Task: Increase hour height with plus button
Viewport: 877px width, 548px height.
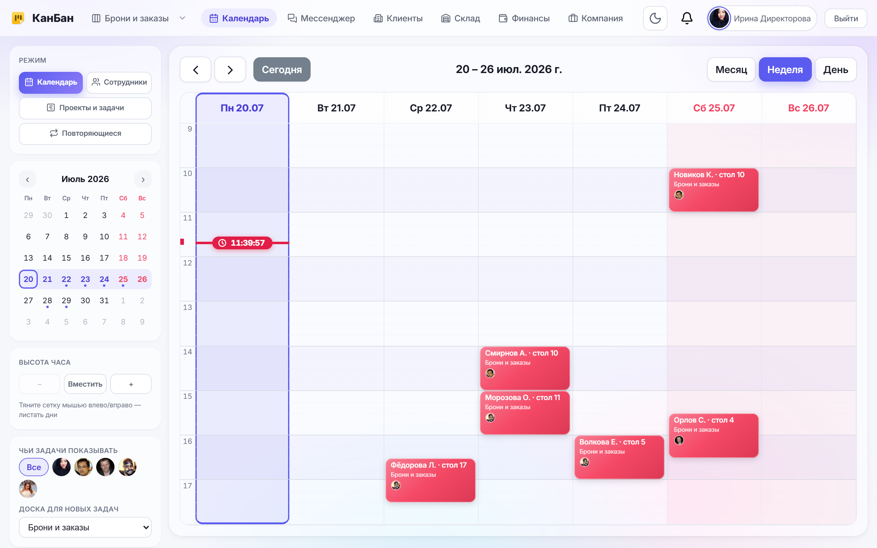Action: point(131,384)
